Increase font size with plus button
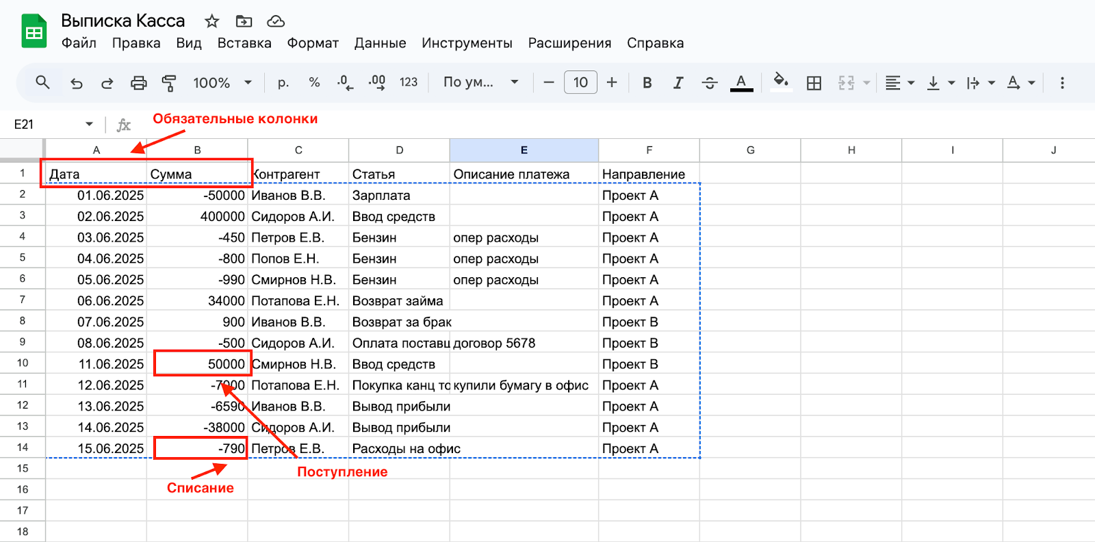 tap(612, 83)
